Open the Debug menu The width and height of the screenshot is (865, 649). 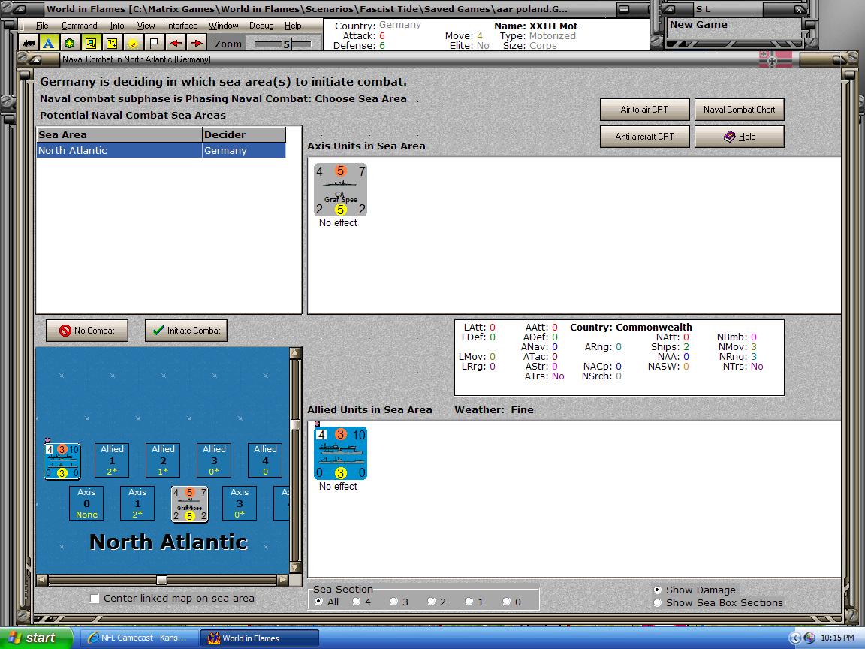click(261, 26)
